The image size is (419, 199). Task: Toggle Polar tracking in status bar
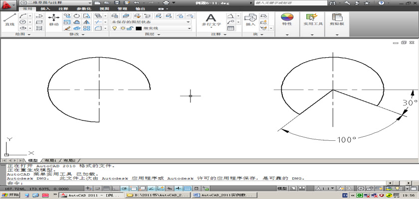click(x=125, y=189)
